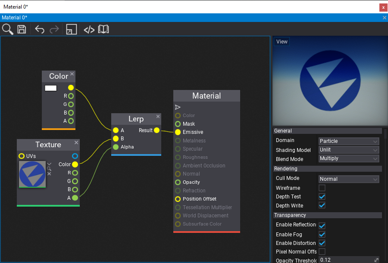Click the show whole graph icon
Viewport: 388px width, 263px height.
[x=71, y=29]
